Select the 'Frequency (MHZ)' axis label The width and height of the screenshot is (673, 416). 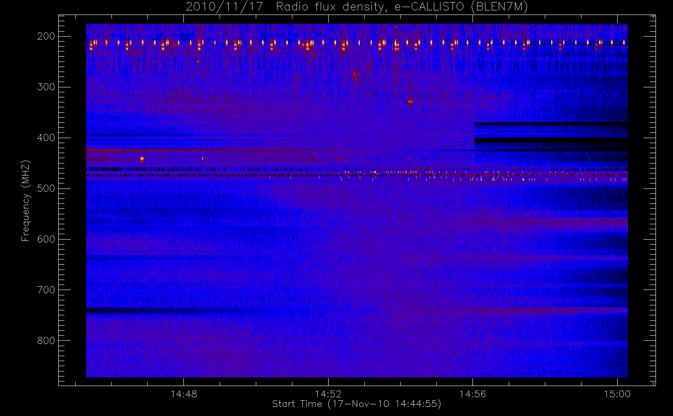[x=26, y=201]
